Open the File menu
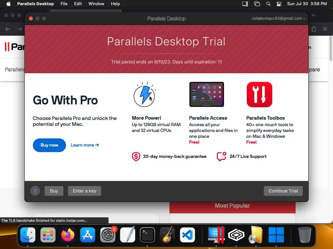 click(x=64, y=4)
